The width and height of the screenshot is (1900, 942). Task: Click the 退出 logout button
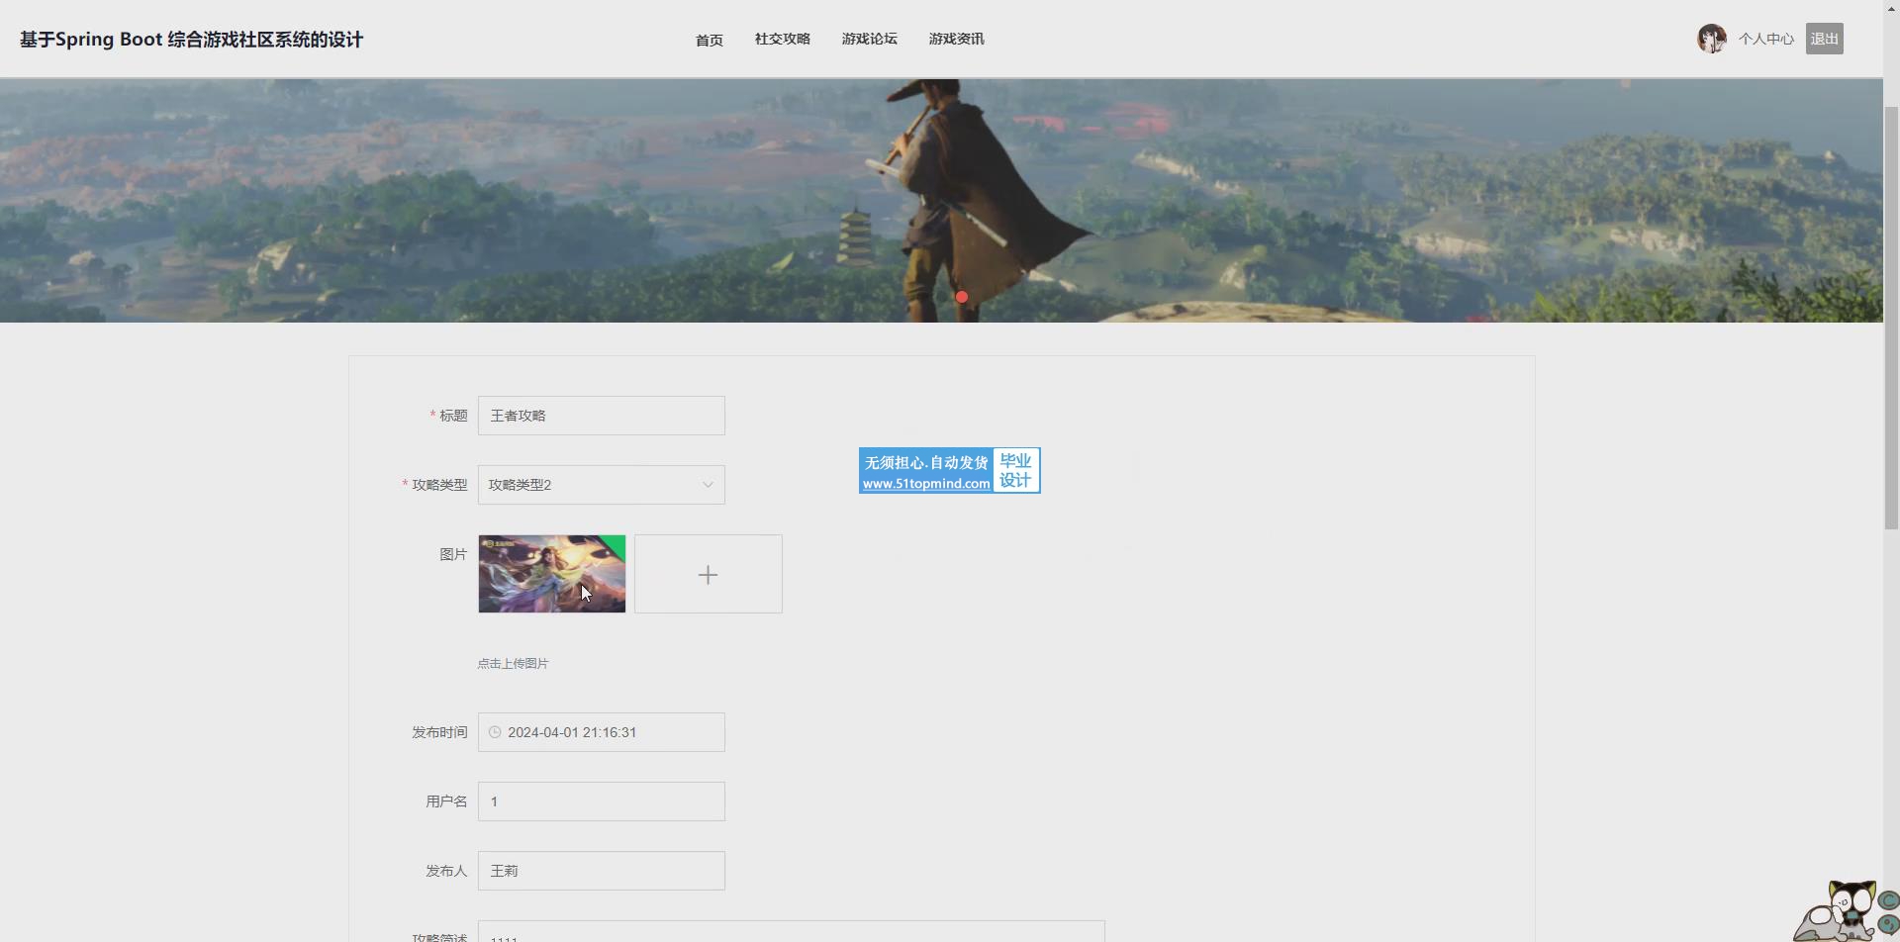(1824, 39)
